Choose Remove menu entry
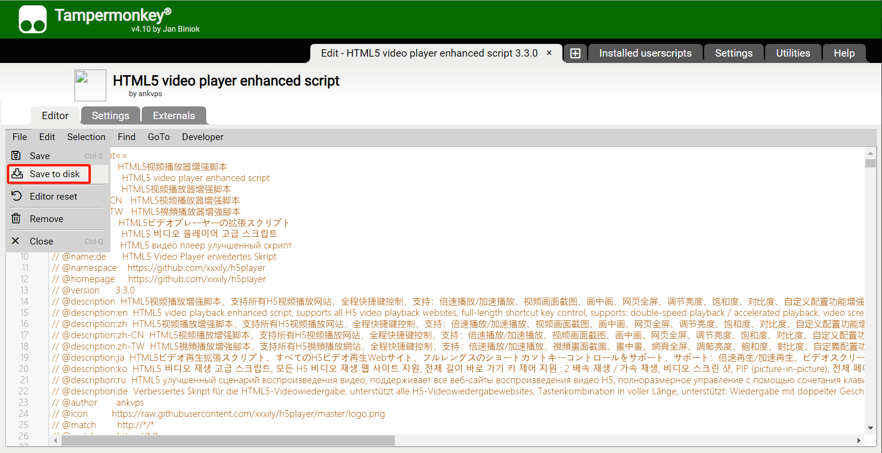 (x=57, y=219)
